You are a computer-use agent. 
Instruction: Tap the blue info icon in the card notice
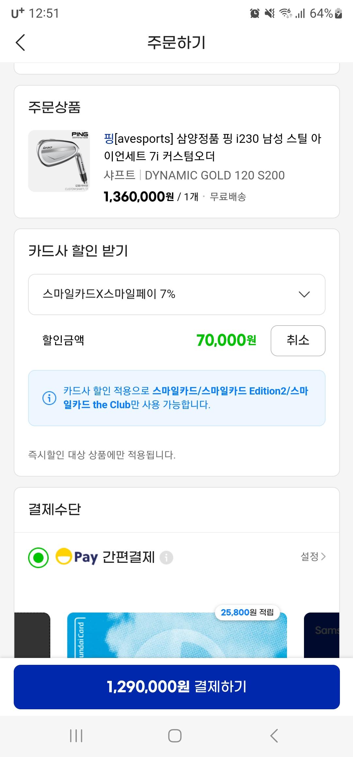pos(49,398)
